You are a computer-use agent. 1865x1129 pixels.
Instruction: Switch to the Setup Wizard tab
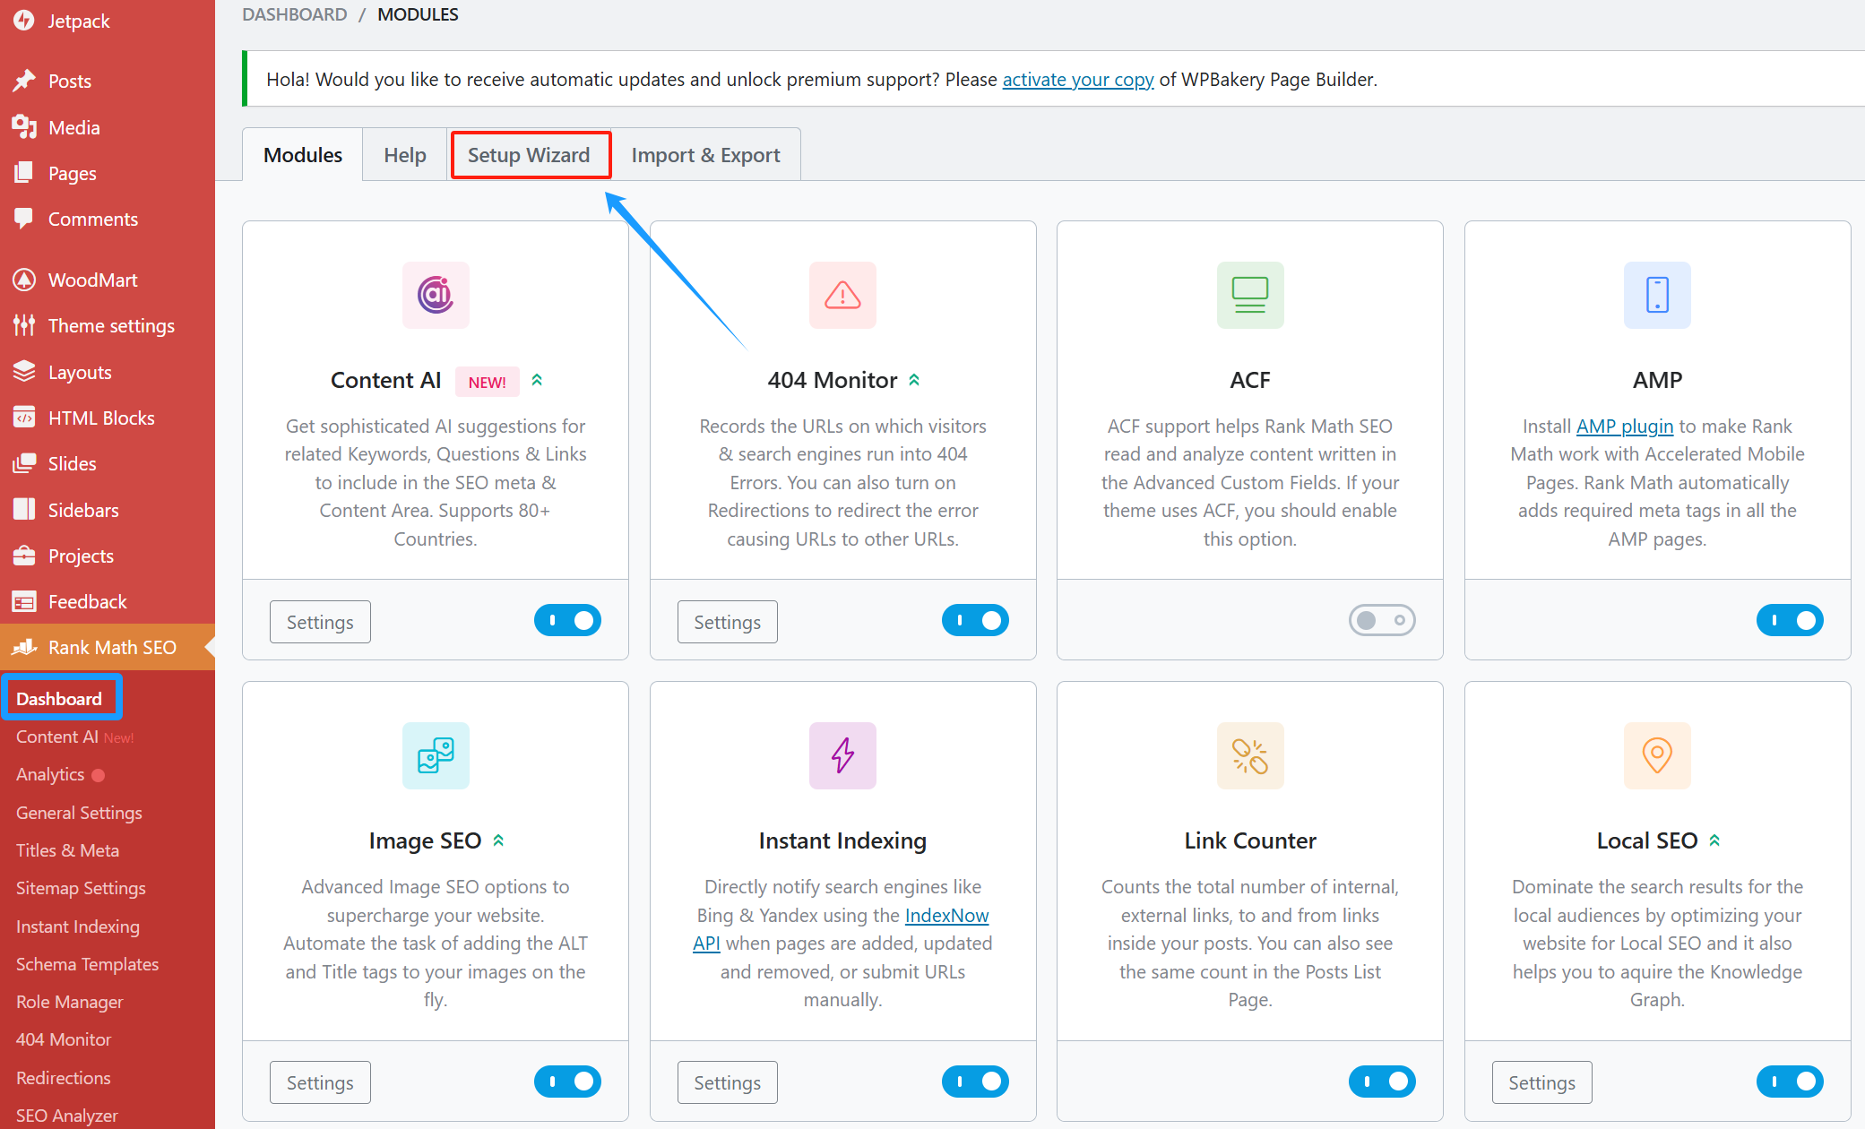click(x=529, y=155)
